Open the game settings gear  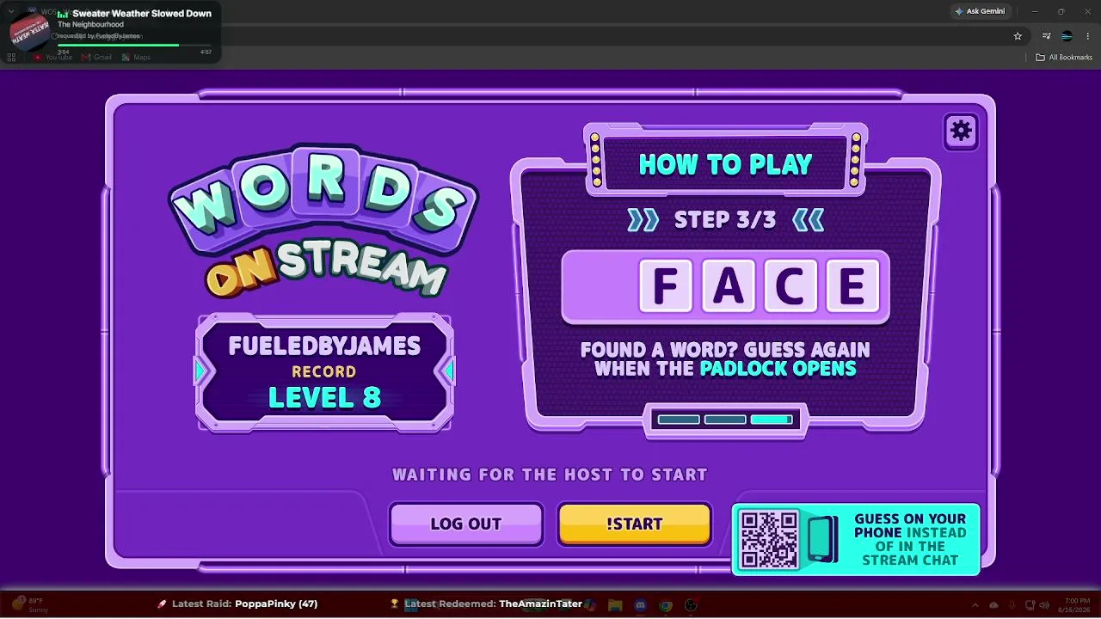pos(961,131)
